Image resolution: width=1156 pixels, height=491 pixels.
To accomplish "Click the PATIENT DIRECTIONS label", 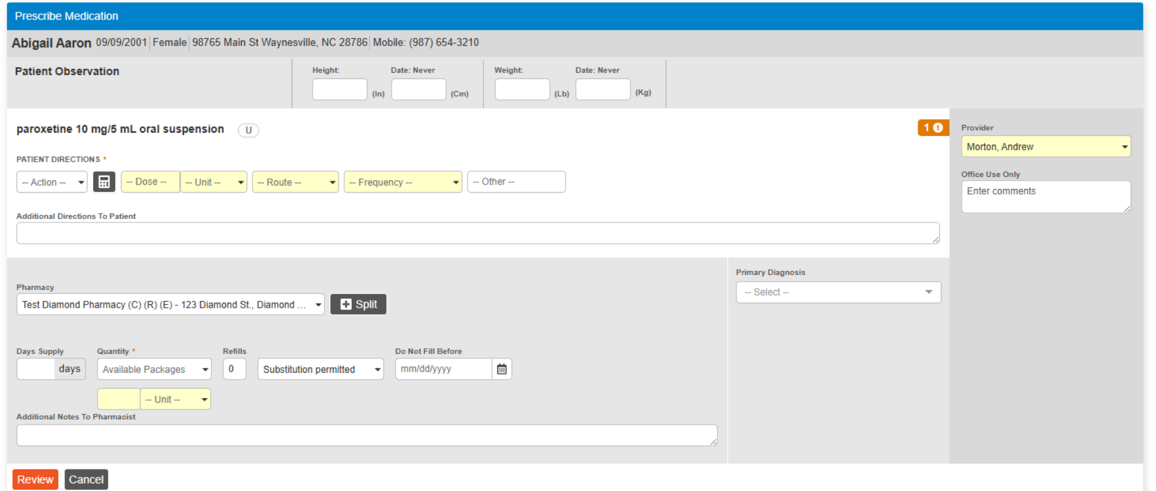I will 58,159.
